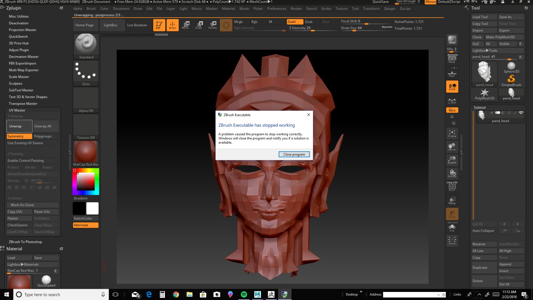
Task: Expand the UV Master plugin panel
Action: click(x=17, y=110)
